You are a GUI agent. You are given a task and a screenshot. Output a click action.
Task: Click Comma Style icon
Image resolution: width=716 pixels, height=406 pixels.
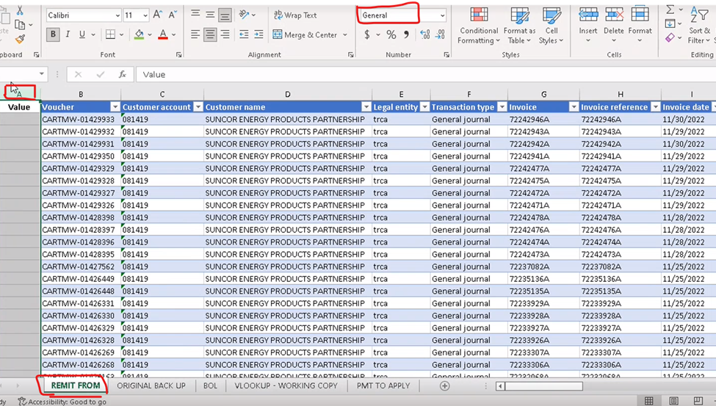tap(406, 35)
